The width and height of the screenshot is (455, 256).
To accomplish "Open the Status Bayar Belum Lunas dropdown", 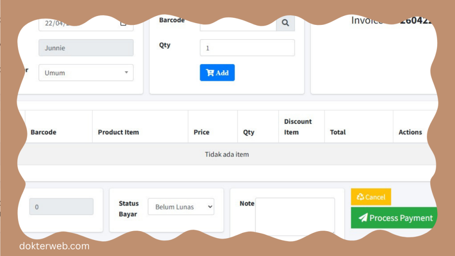I will pos(181,207).
